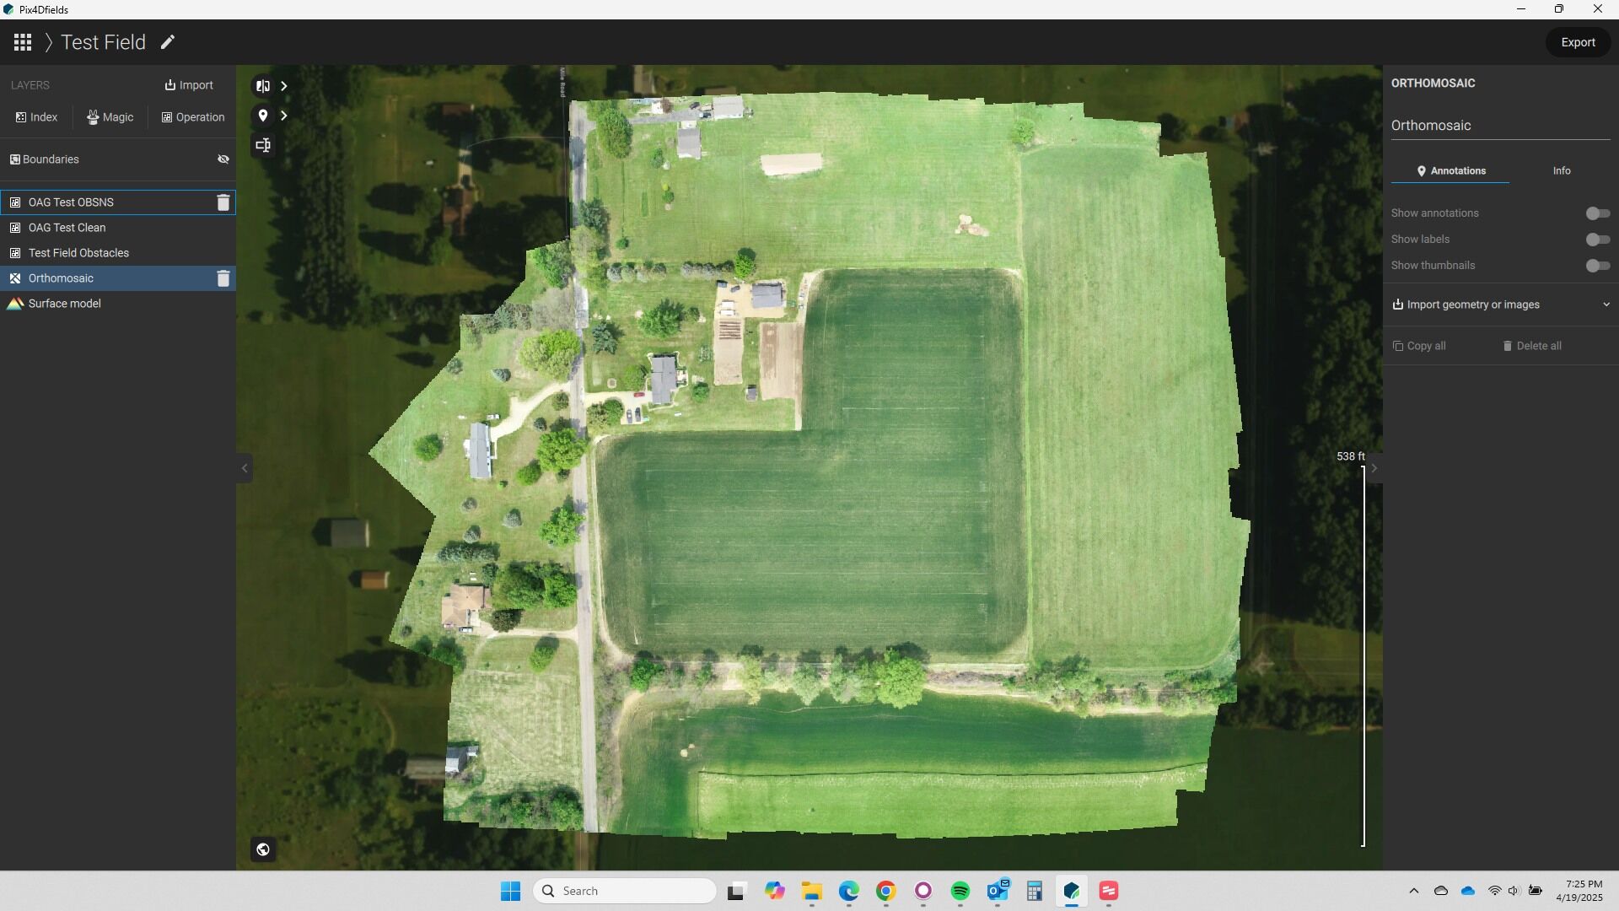1619x911 pixels.
Task: Select the Surface model layer
Action: click(65, 304)
